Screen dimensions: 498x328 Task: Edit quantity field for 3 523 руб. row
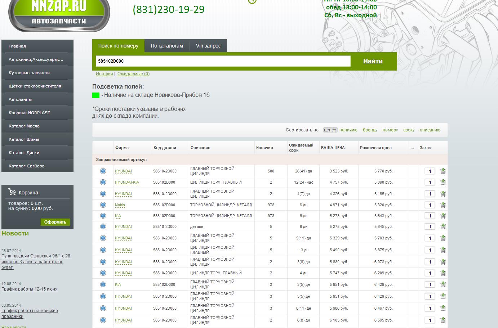(x=430, y=171)
